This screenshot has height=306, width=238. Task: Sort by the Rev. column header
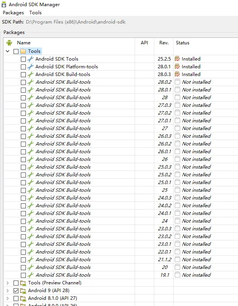point(164,43)
